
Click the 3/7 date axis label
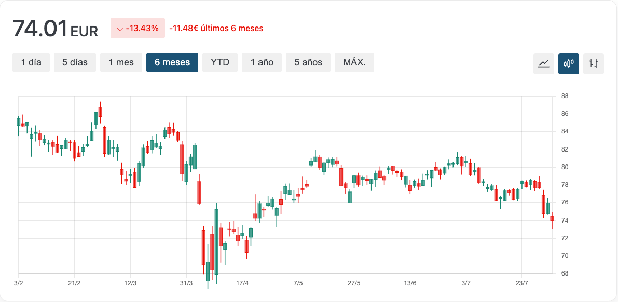click(466, 283)
